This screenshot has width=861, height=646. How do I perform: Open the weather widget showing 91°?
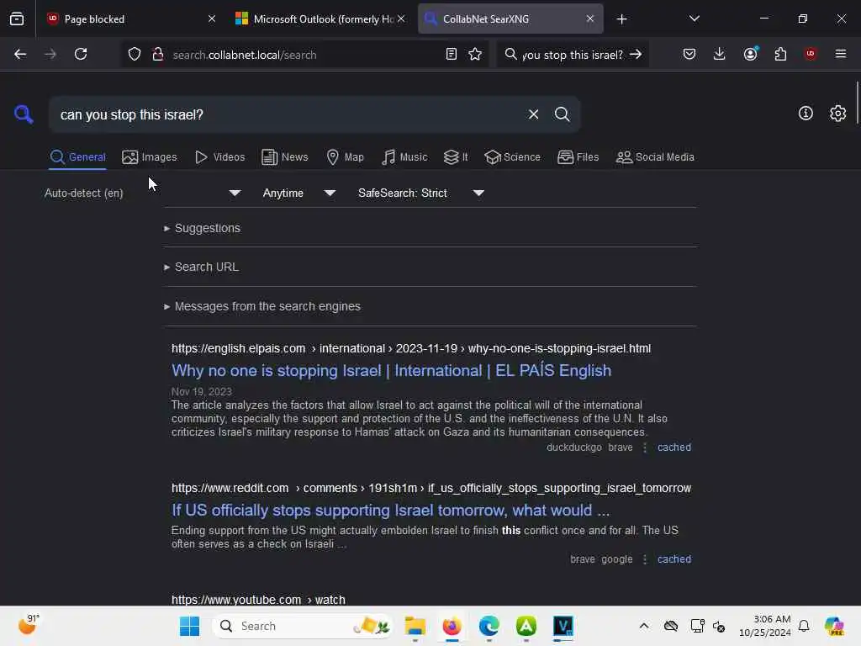[29, 625]
